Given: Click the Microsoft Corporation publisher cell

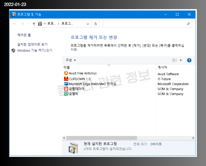Looking at the screenshot, I should (173, 84).
